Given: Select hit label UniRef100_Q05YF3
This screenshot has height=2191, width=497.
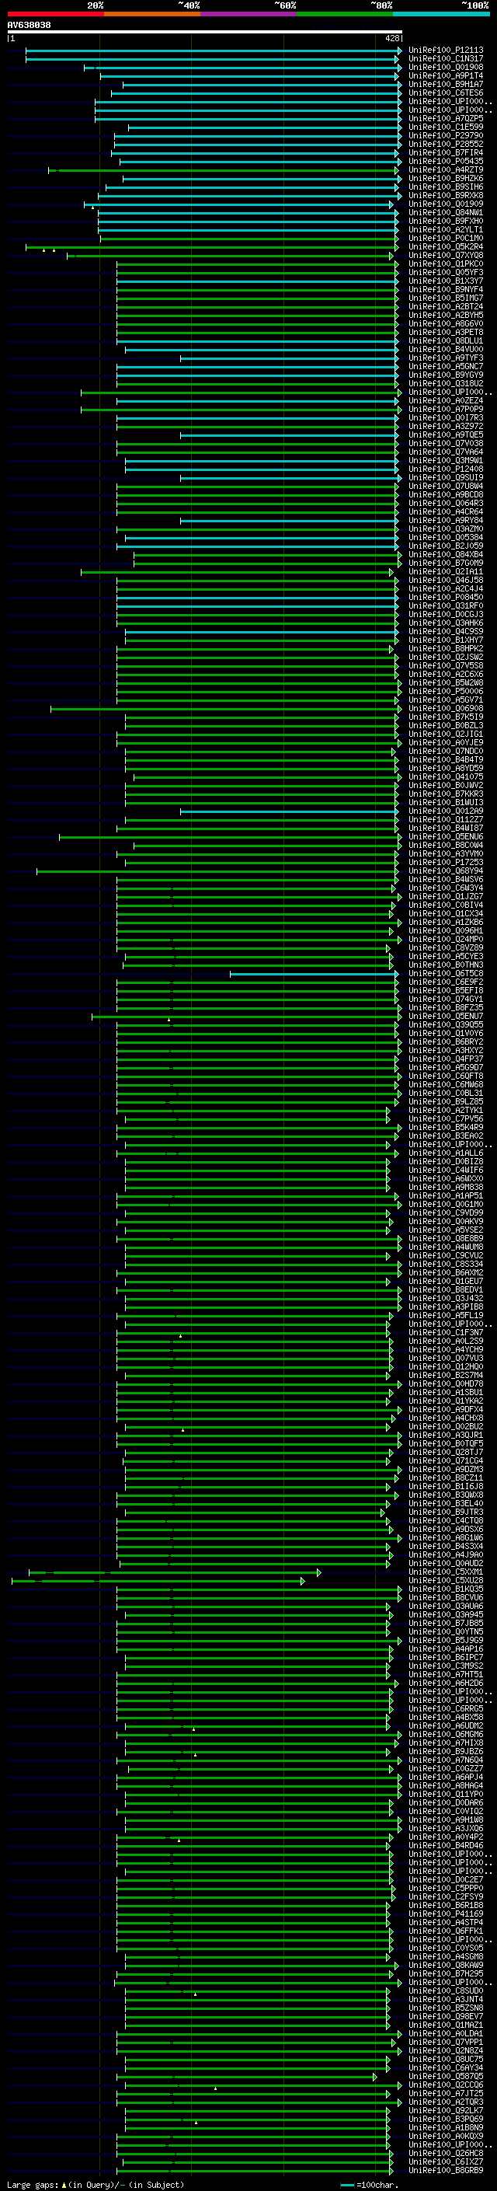Looking at the screenshot, I should tap(446, 272).
